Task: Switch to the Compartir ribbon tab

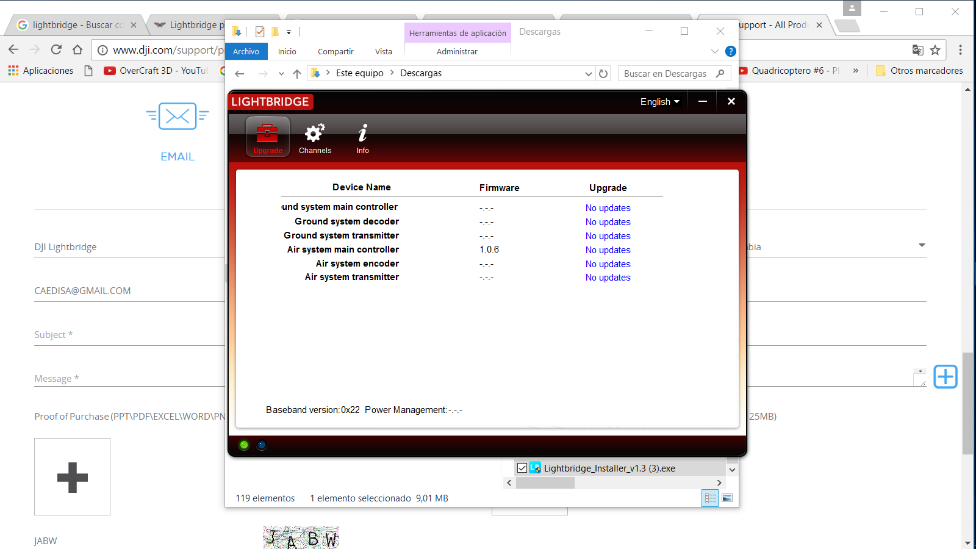Action: pyautogui.click(x=335, y=51)
